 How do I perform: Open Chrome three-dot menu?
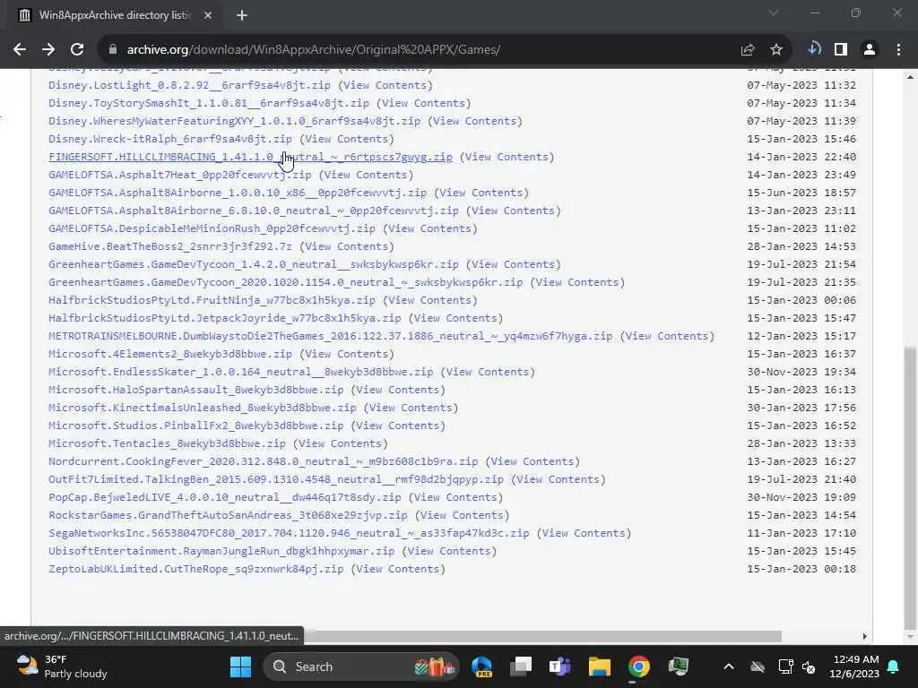point(898,50)
